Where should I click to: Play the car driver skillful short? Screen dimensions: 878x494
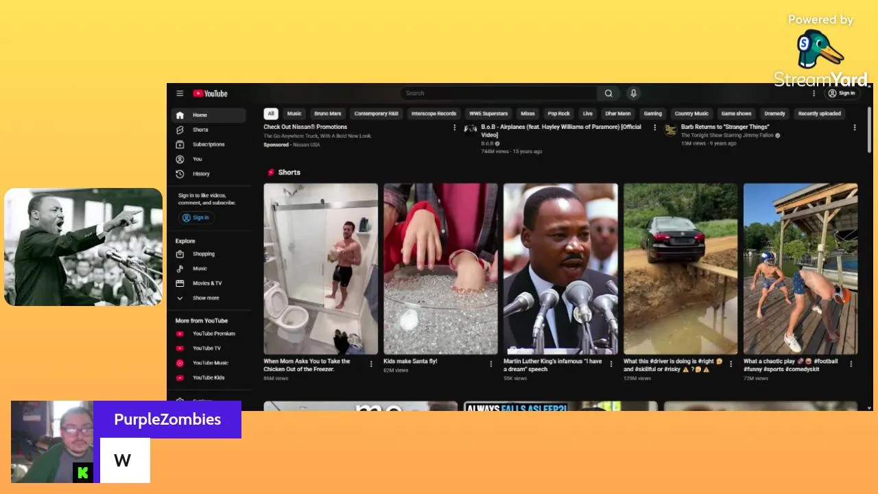tap(680, 268)
